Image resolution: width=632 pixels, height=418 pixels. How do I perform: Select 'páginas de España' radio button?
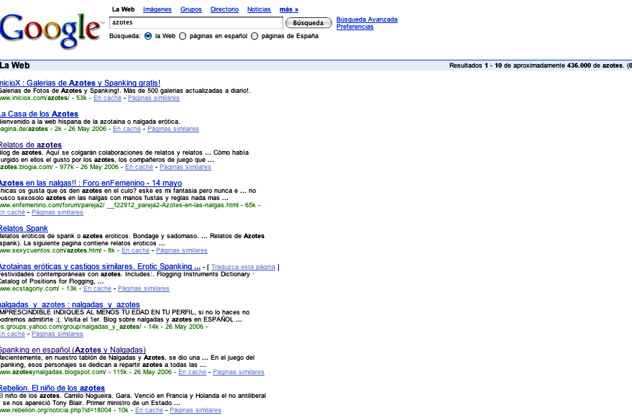255,36
